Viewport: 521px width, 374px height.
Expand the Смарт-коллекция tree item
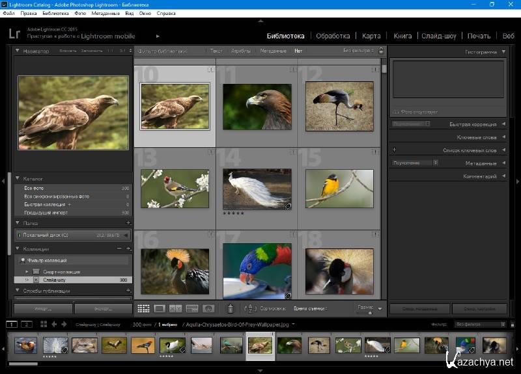(27, 271)
